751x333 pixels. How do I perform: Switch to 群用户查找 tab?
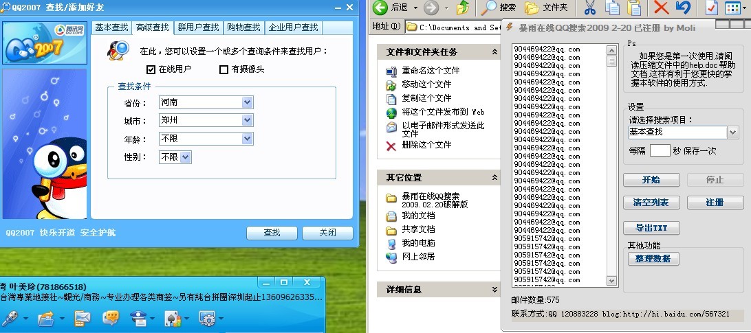(x=198, y=27)
